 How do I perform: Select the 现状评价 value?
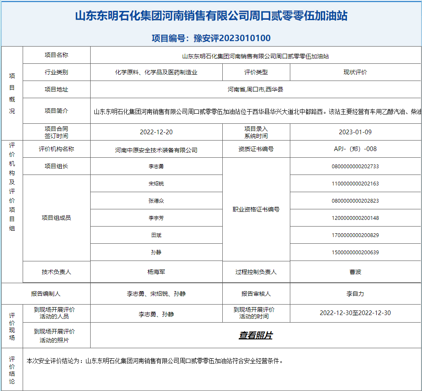point(355,72)
